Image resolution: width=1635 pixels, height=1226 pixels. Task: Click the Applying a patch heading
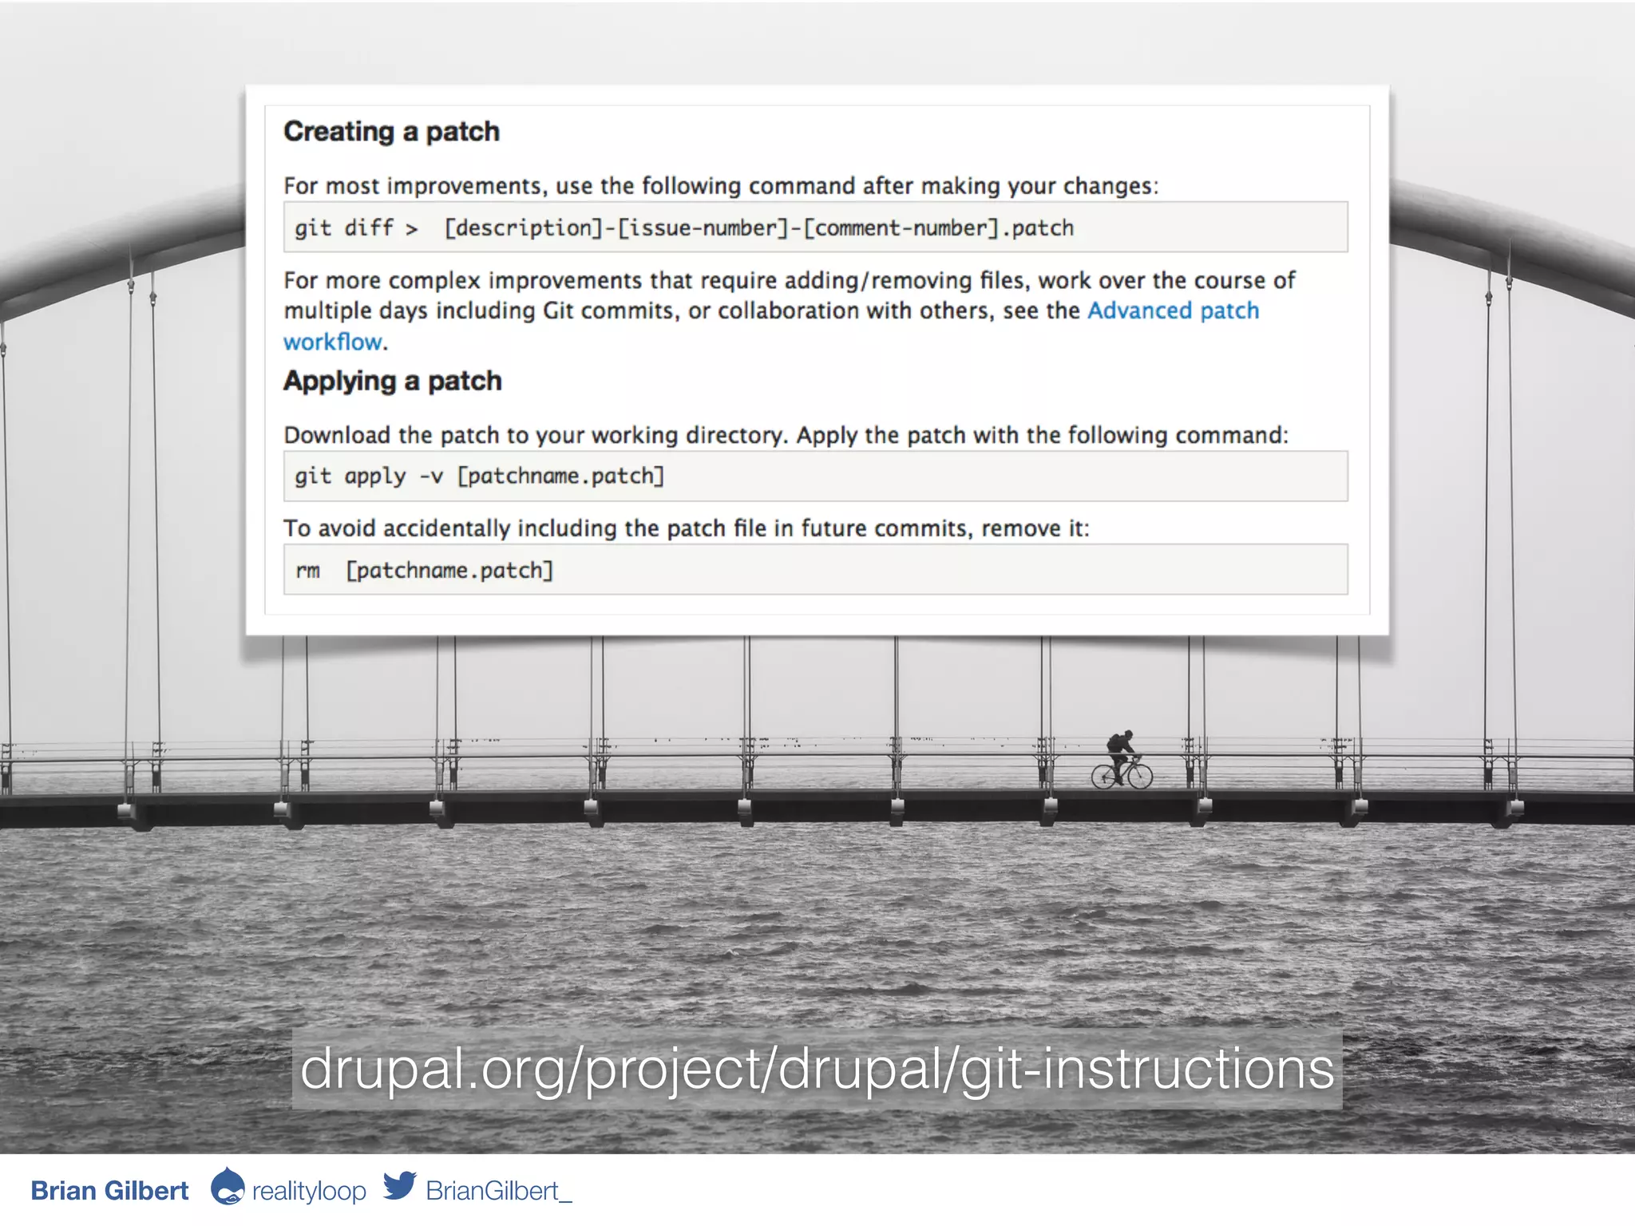[x=392, y=382]
